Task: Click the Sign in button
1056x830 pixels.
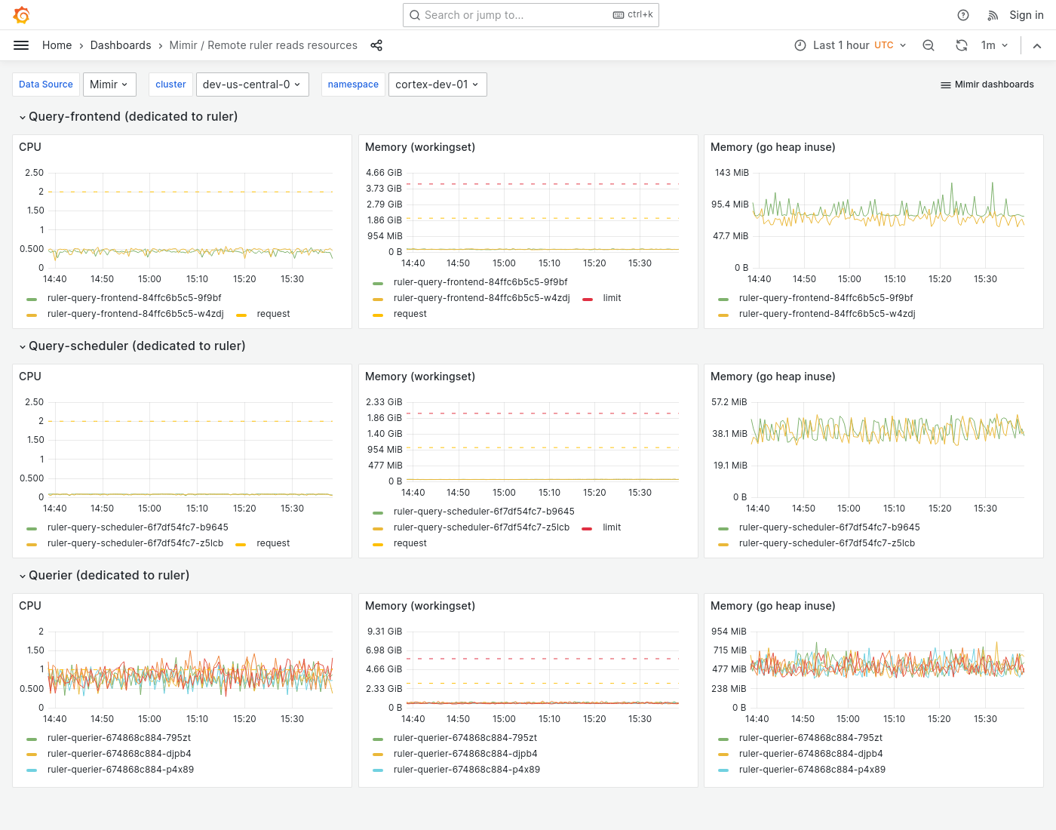Action: [x=1026, y=15]
